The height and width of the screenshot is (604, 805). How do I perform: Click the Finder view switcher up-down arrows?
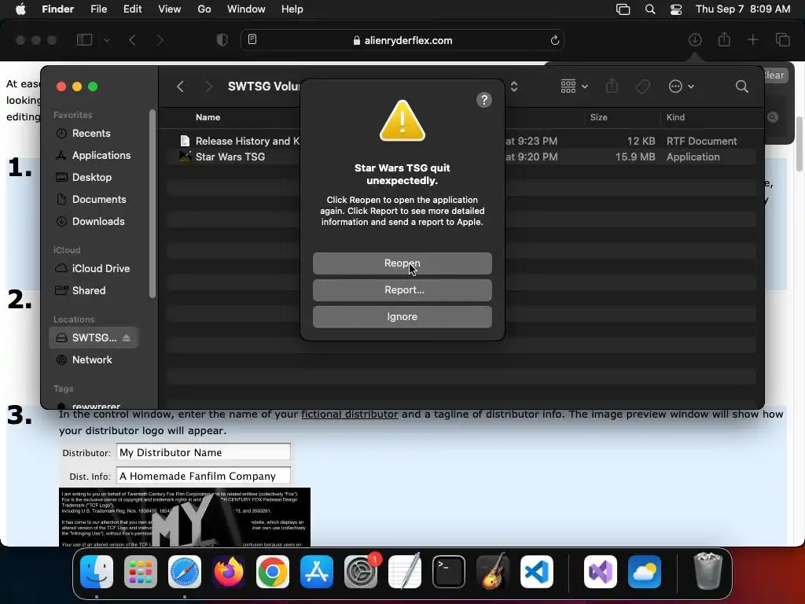point(514,87)
